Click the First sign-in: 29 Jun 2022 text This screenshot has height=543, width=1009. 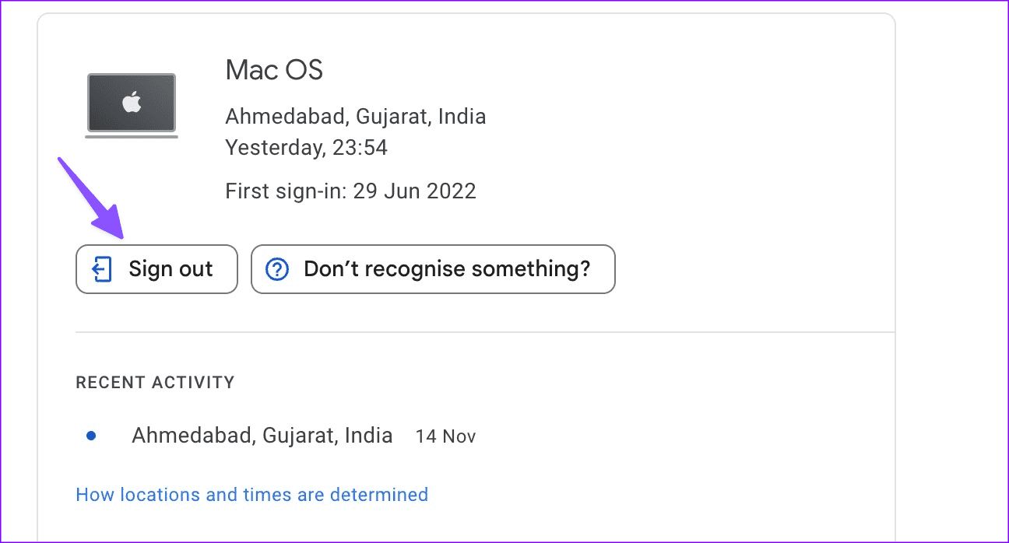[x=350, y=191]
